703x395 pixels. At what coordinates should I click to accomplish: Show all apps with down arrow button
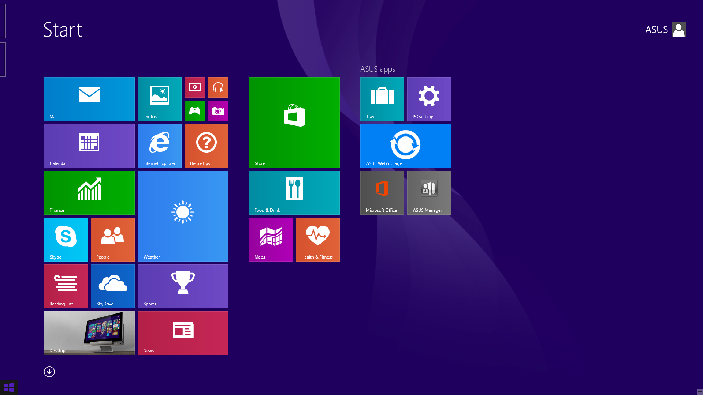click(x=49, y=372)
